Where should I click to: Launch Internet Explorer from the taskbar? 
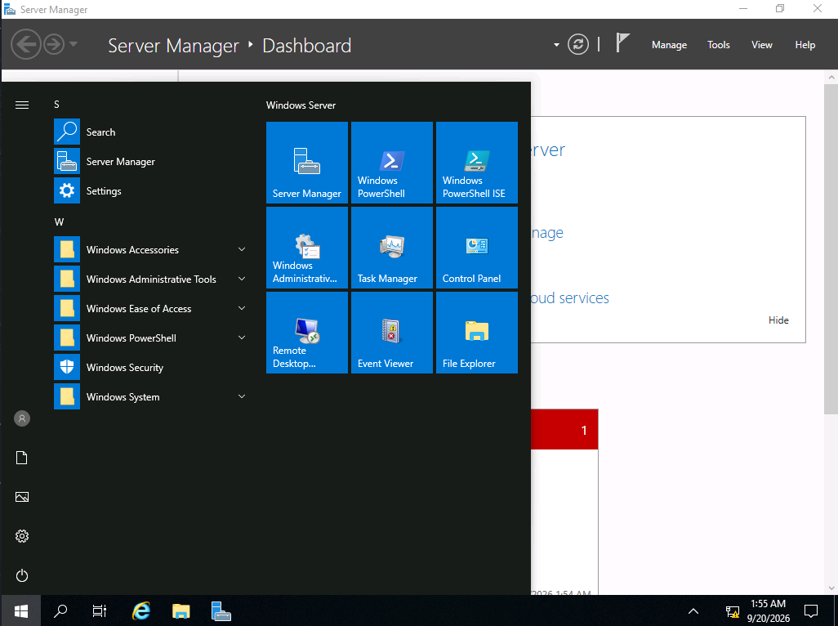click(x=141, y=611)
